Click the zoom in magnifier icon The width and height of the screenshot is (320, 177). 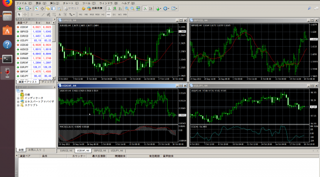pyautogui.click(x=127, y=9)
